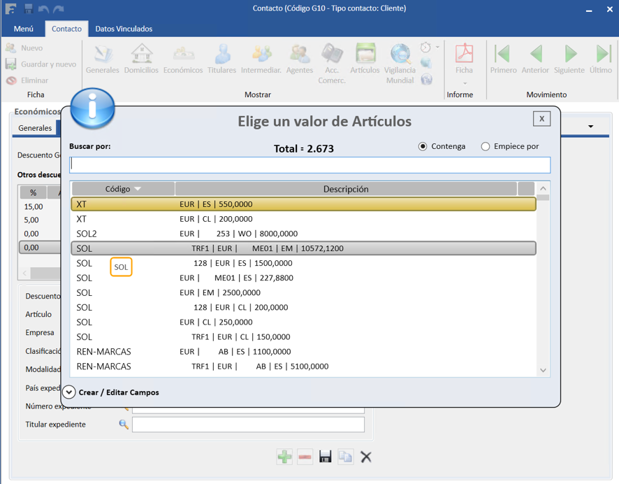619x484 pixels.
Task: Click the floppy disk save icon below the form
Action: [326, 457]
